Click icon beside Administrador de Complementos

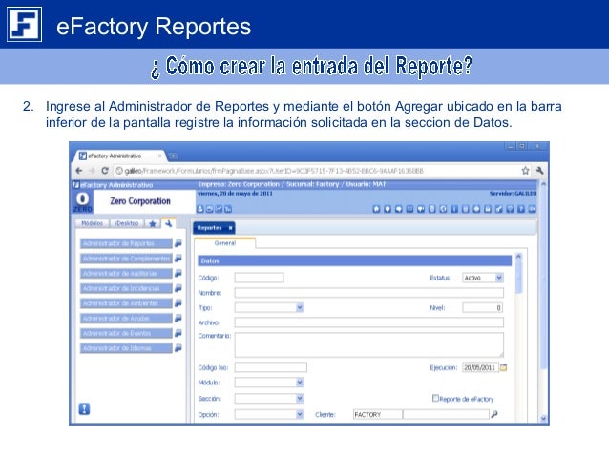[x=178, y=259]
